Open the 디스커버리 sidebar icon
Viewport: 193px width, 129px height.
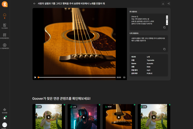pyautogui.click(x=4, y=26)
